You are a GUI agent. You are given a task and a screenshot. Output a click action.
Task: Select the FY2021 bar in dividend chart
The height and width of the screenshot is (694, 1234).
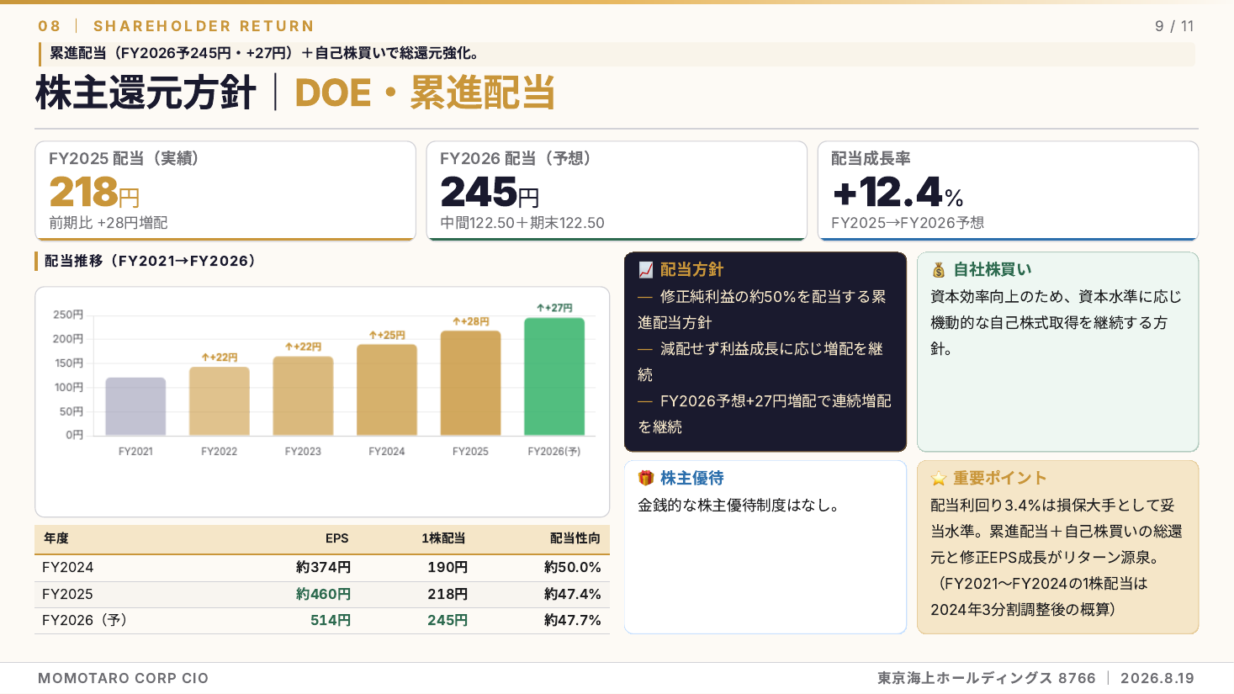point(135,406)
